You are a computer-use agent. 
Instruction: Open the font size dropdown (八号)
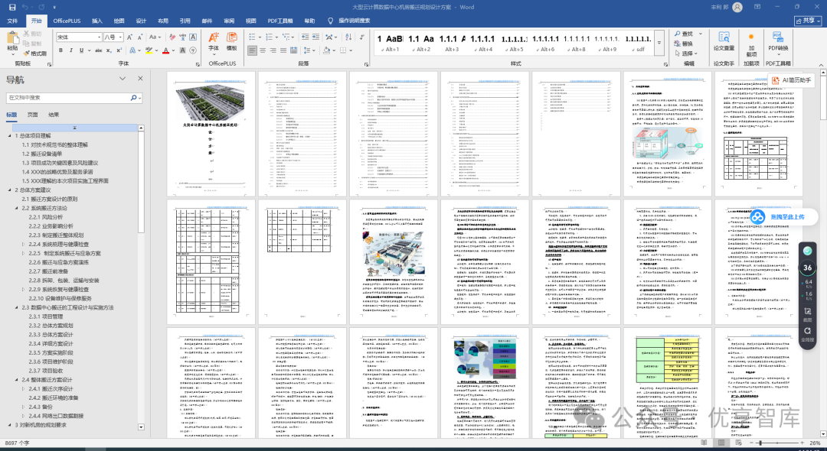[121, 37]
